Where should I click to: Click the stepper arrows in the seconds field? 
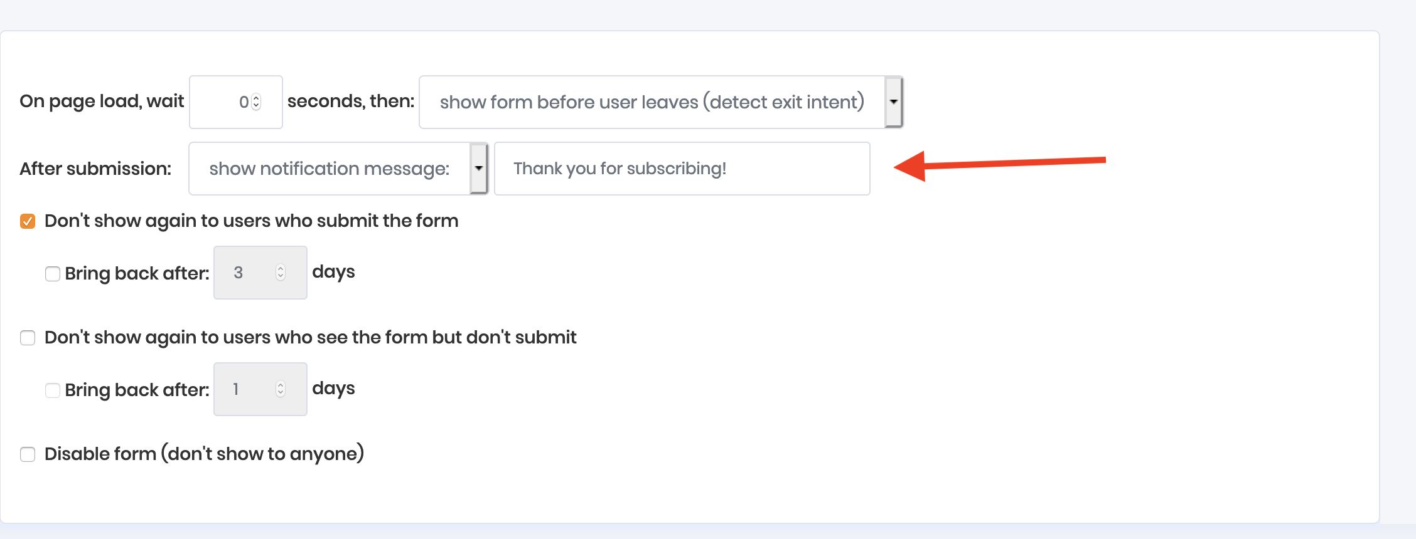256,102
